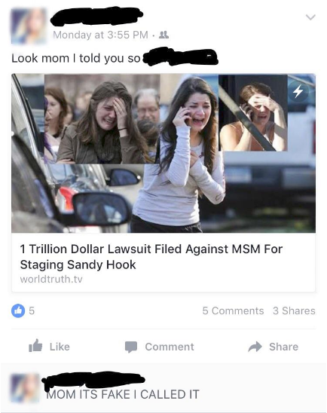Tap the Like thumbs-up icon

coord(35,346)
